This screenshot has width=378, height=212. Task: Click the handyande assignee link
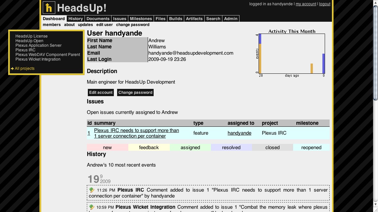point(239,133)
